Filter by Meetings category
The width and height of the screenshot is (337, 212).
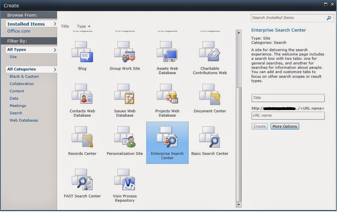tap(18, 106)
